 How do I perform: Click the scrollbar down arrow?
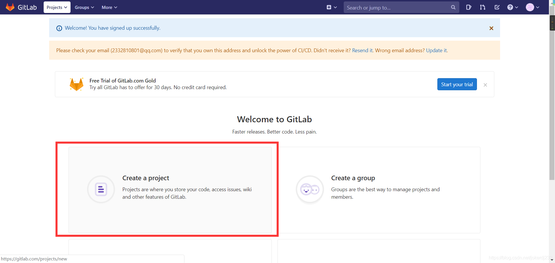coord(552,260)
